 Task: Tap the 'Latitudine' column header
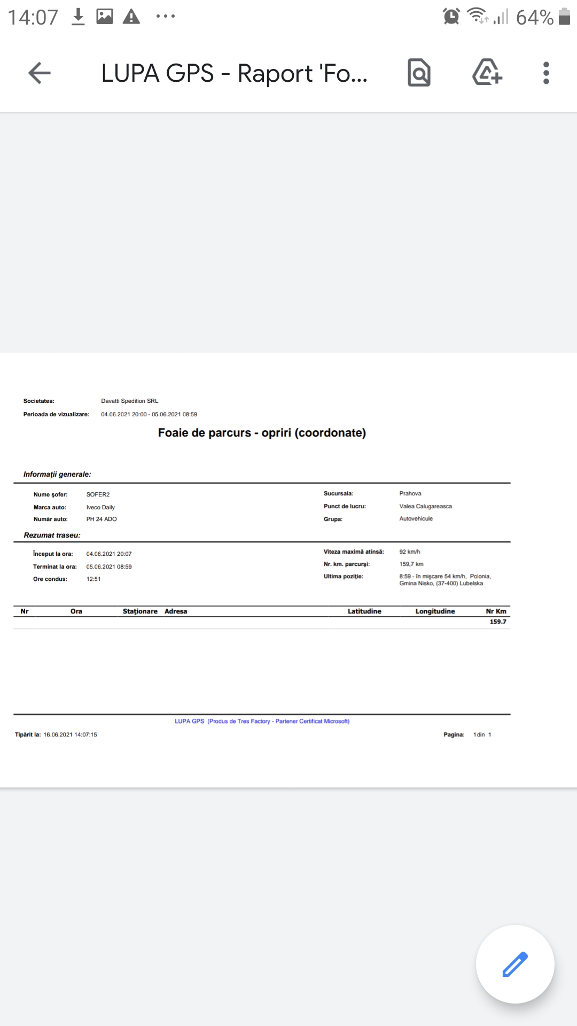[364, 611]
